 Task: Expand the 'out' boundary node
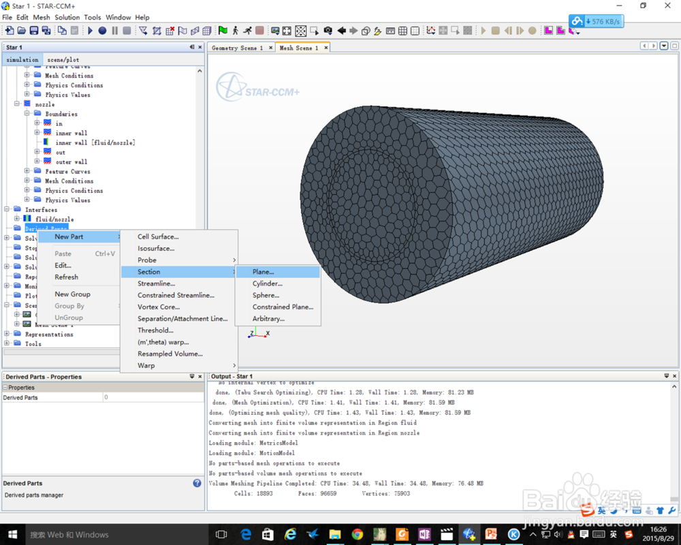point(37,152)
